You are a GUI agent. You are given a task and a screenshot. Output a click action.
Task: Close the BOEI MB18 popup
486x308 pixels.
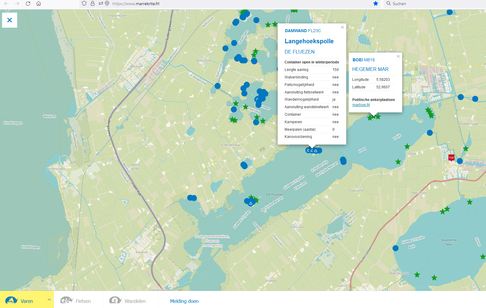coord(398,56)
